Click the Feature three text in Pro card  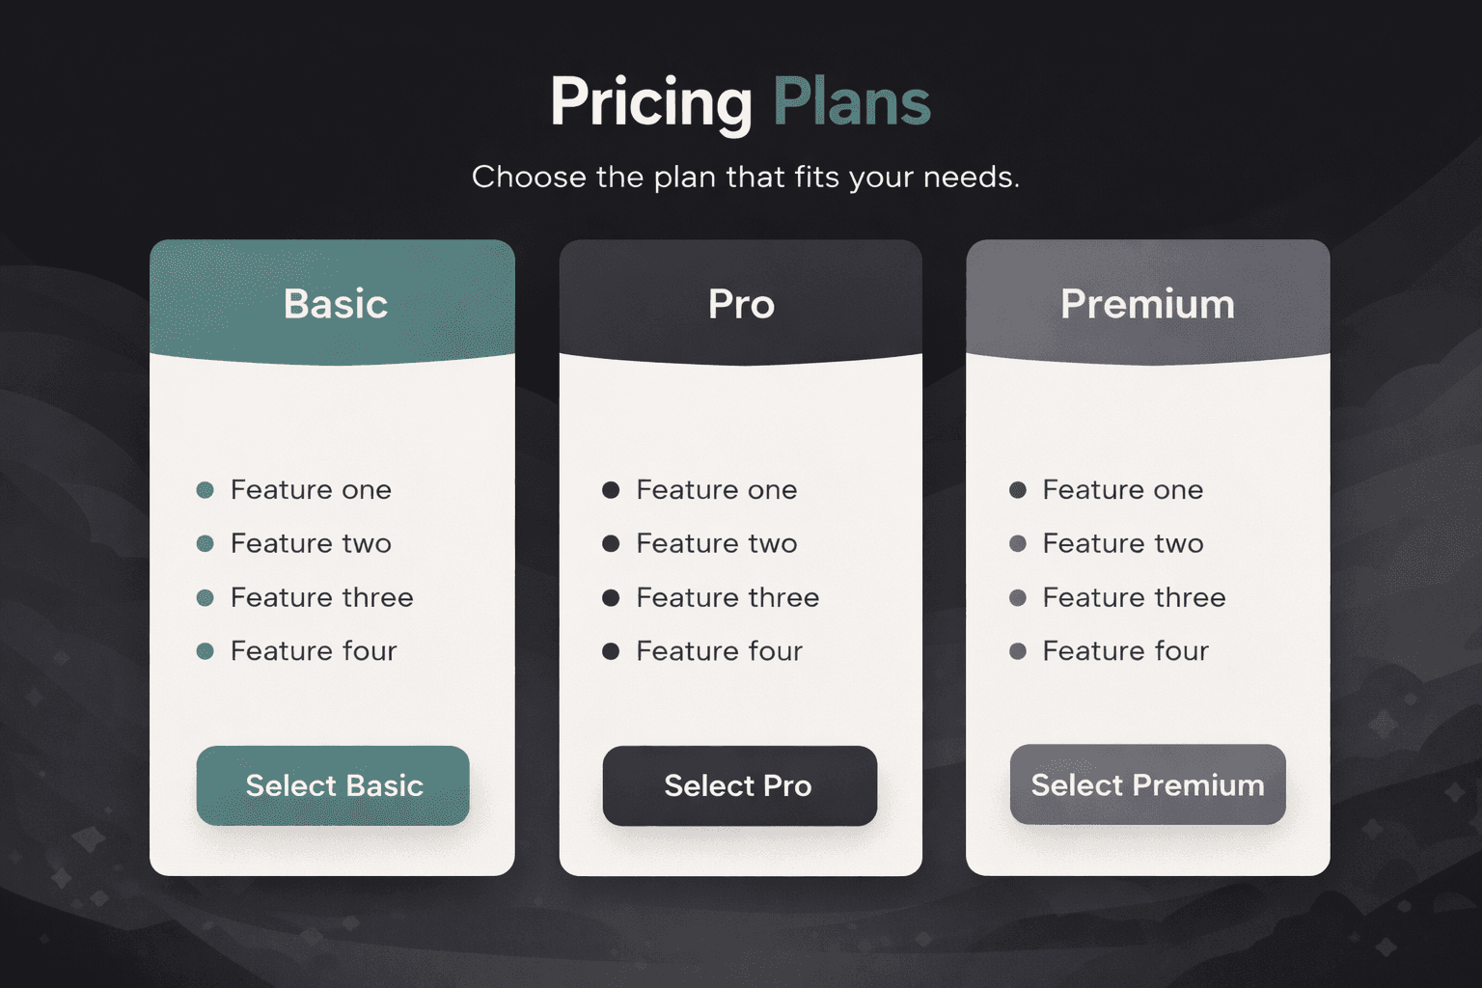[727, 598]
